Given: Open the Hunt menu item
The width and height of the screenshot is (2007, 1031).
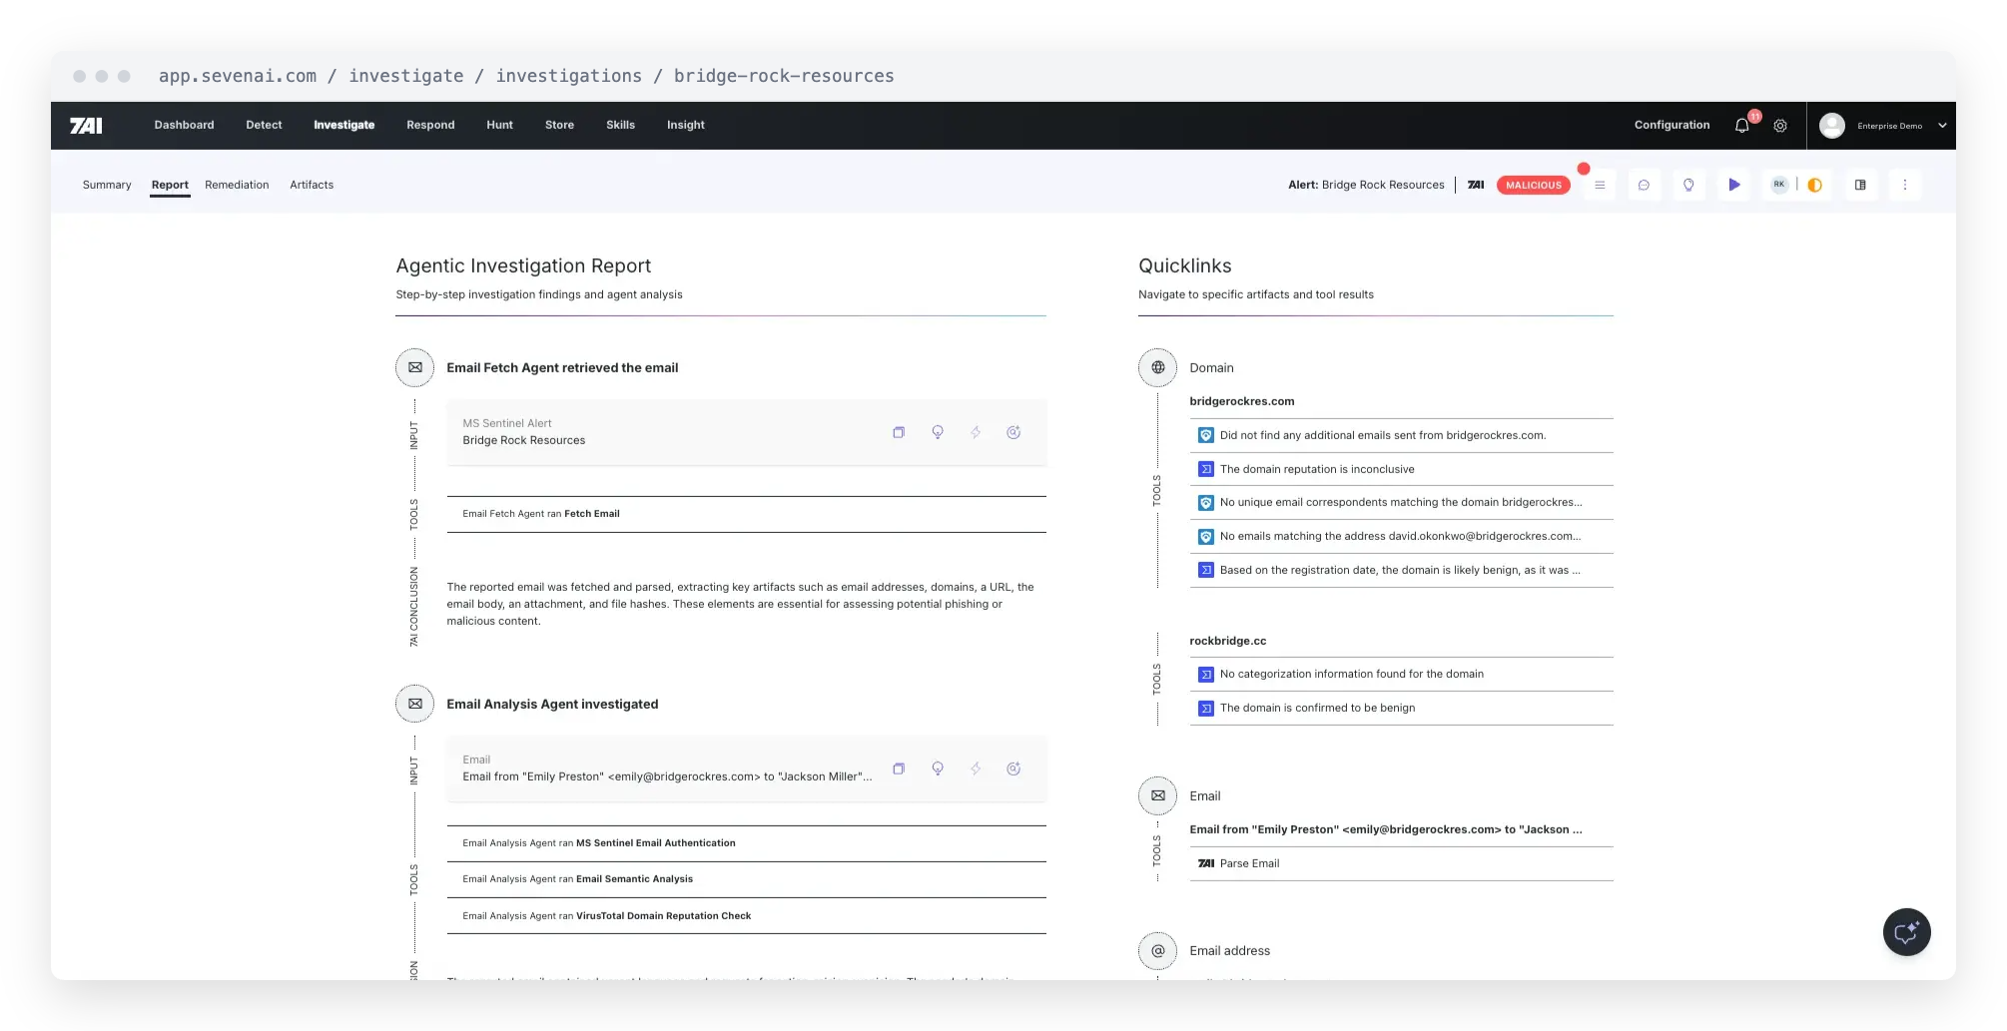Looking at the screenshot, I should pos(499,125).
